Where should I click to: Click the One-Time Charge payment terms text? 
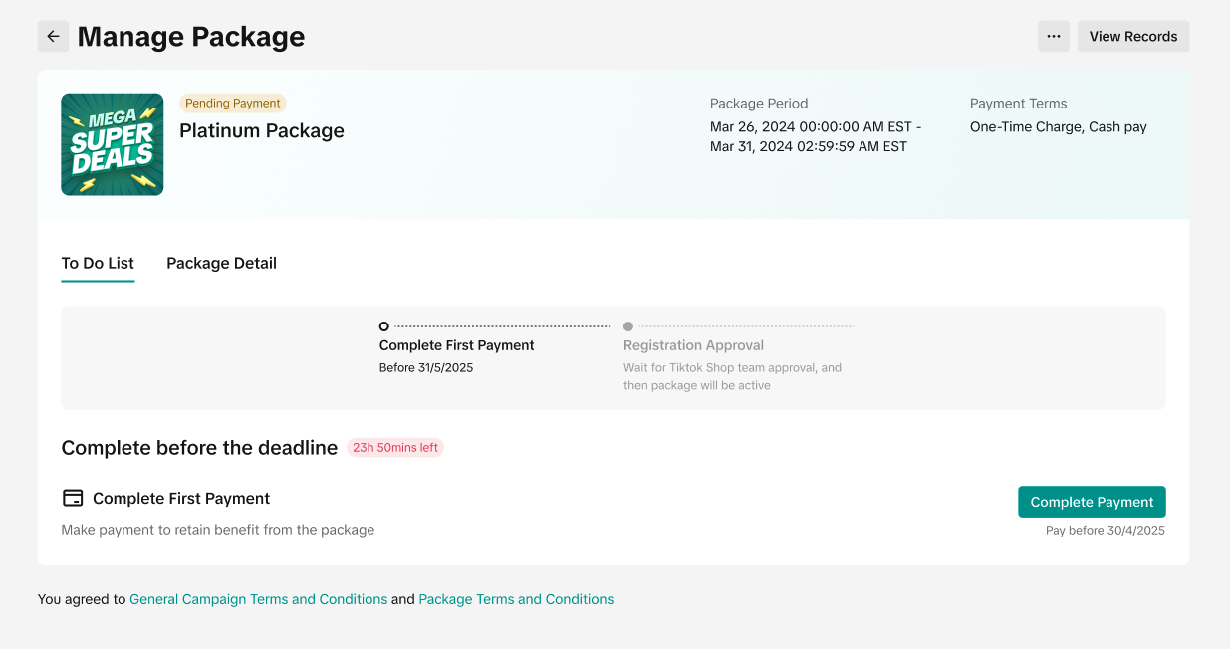click(1058, 127)
